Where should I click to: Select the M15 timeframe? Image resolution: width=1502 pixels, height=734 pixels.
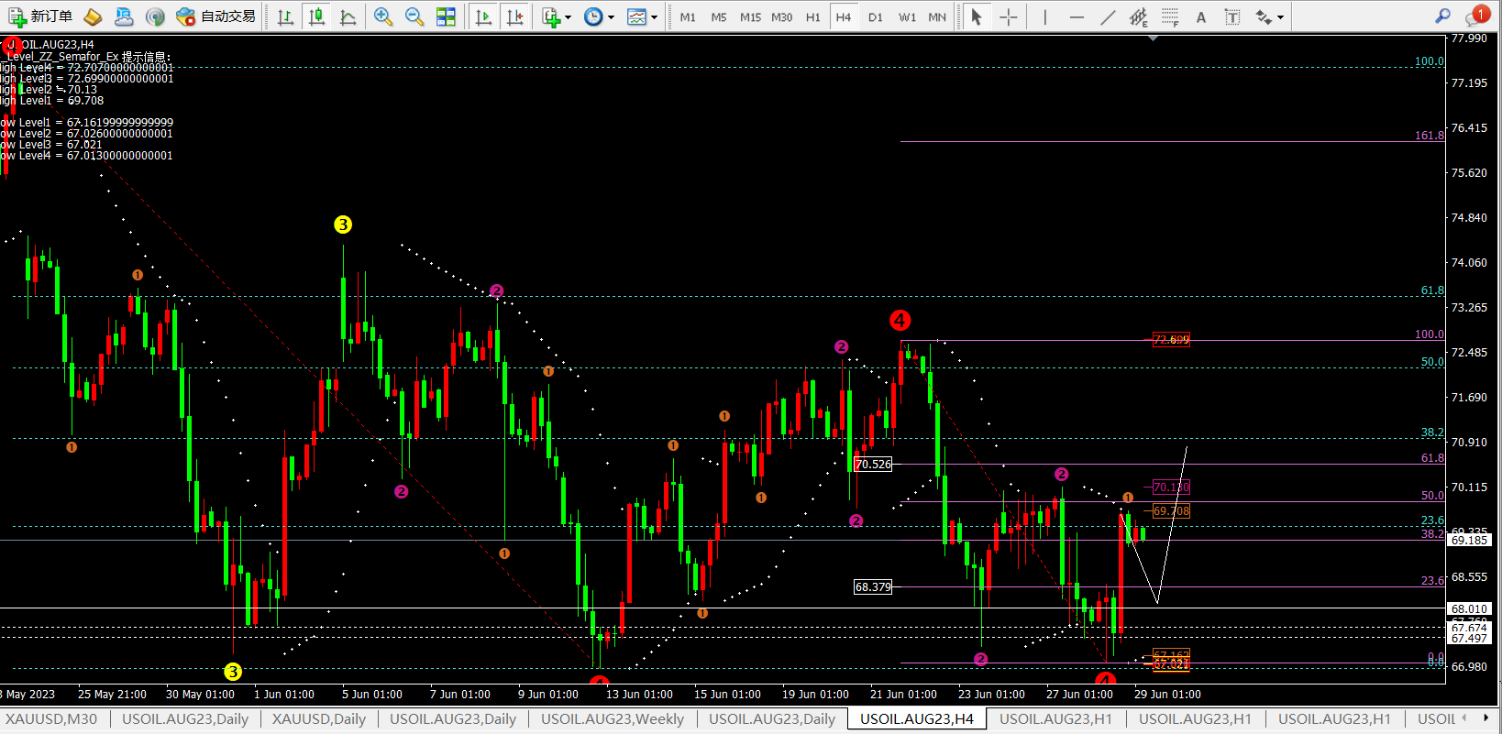(x=750, y=16)
